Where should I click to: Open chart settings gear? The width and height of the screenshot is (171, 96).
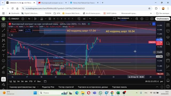pos(142,19)
